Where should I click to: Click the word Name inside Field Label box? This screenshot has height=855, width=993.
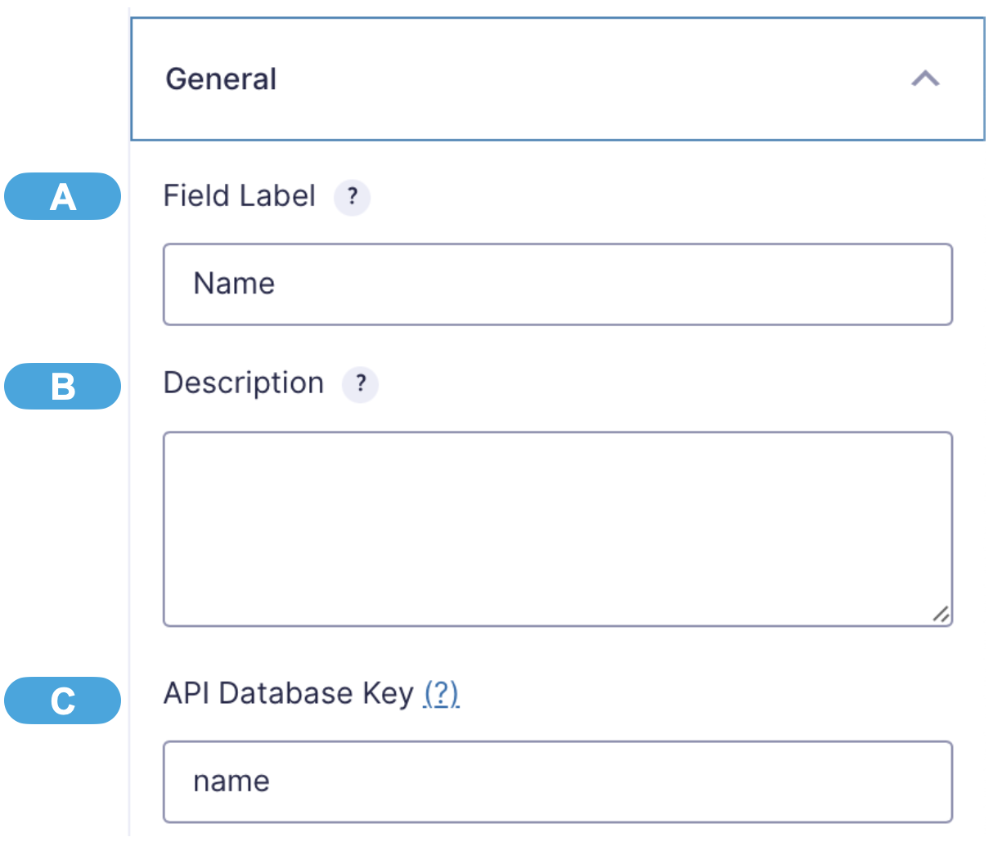tap(234, 284)
